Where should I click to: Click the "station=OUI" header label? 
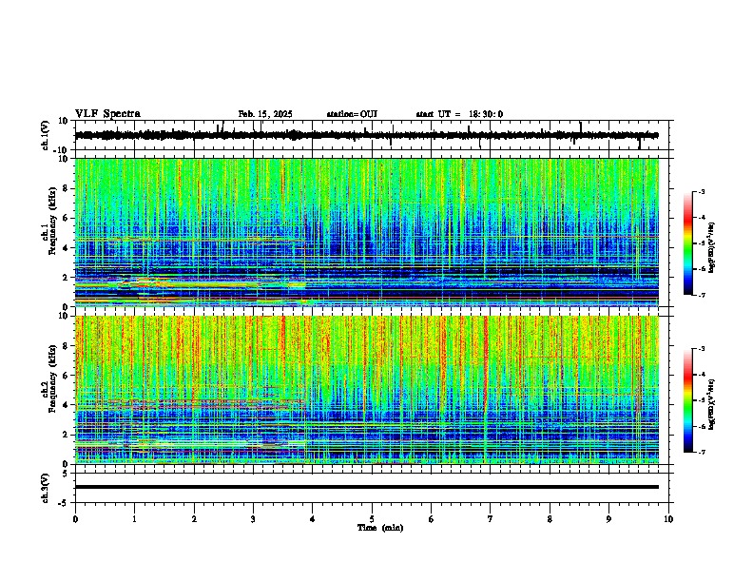[352, 114]
